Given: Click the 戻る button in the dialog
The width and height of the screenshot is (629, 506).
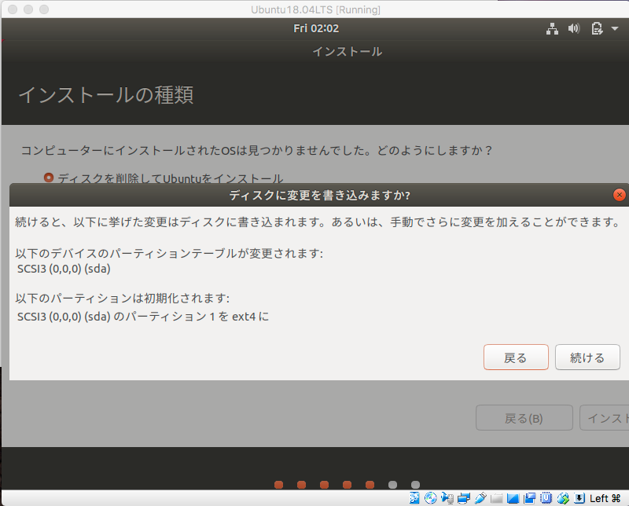Looking at the screenshot, I should [516, 357].
